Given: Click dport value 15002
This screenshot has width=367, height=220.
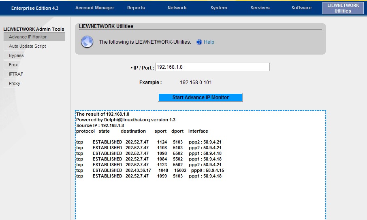Looking at the screenshot, I should (x=180, y=170).
